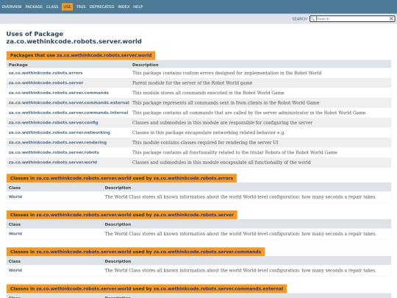The image size is (397, 298).
Task: Focus the Search input field
Action: pos(352,18)
